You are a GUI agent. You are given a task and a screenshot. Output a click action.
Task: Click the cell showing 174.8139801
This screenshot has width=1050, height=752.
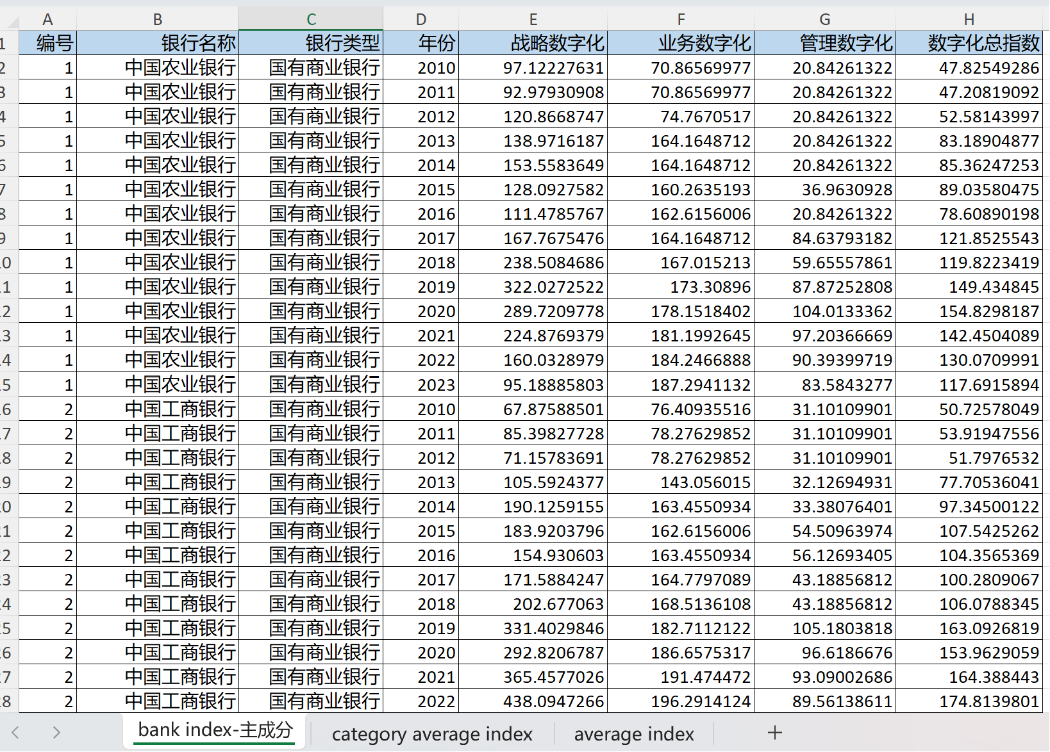[969, 701]
